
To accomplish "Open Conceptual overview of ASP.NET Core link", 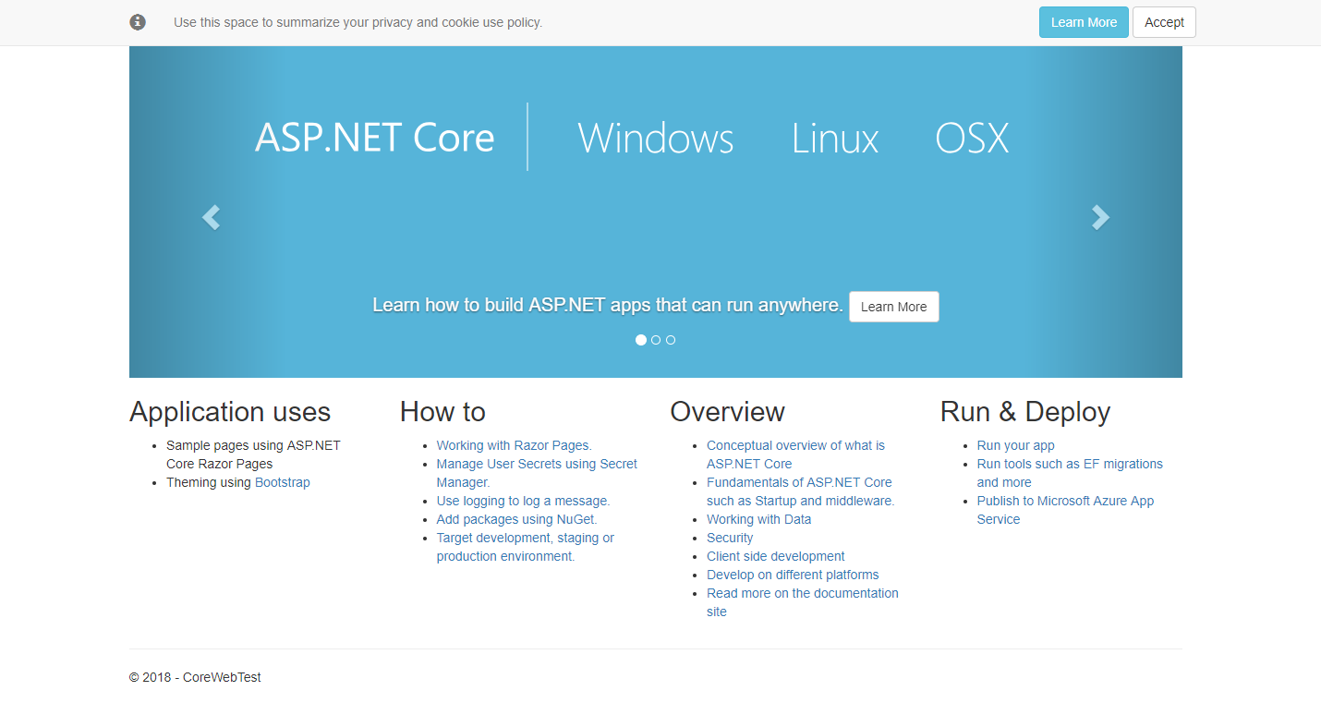I will (795, 454).
